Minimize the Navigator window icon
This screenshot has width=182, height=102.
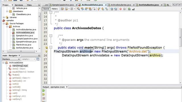click(x=39, y=56)
